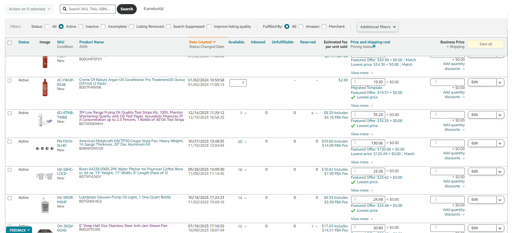Click the Search button
Screen dimensions: 512x233
tap(127, 9)
